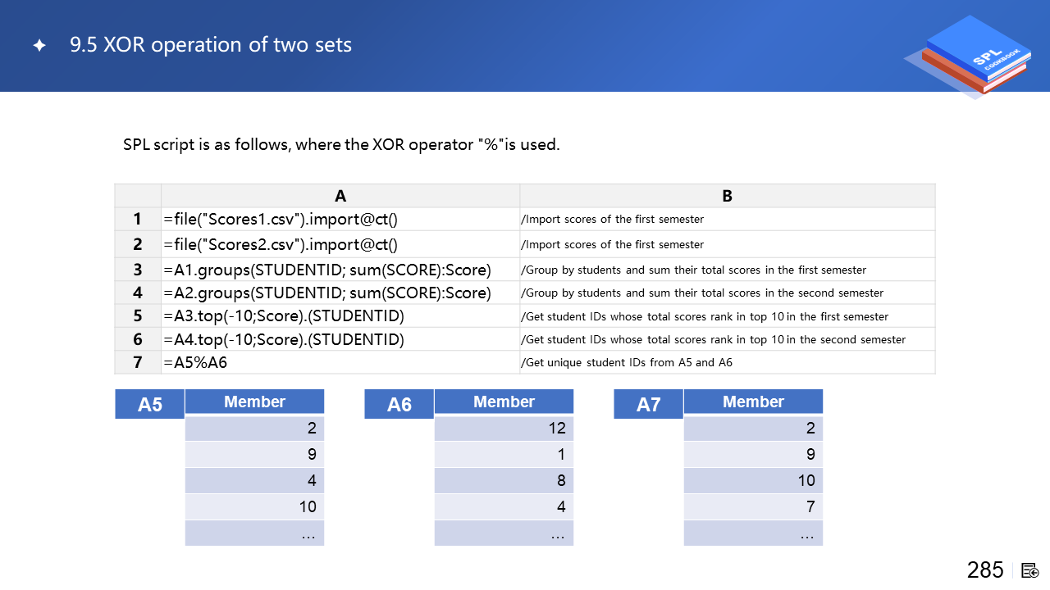Click the Member header of the A6 table
The image size is (1050, 590).
click(504, 402)
